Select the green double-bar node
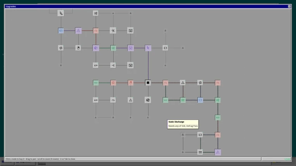This screenshot has width=296, height=166. click(x=183, y=100)
